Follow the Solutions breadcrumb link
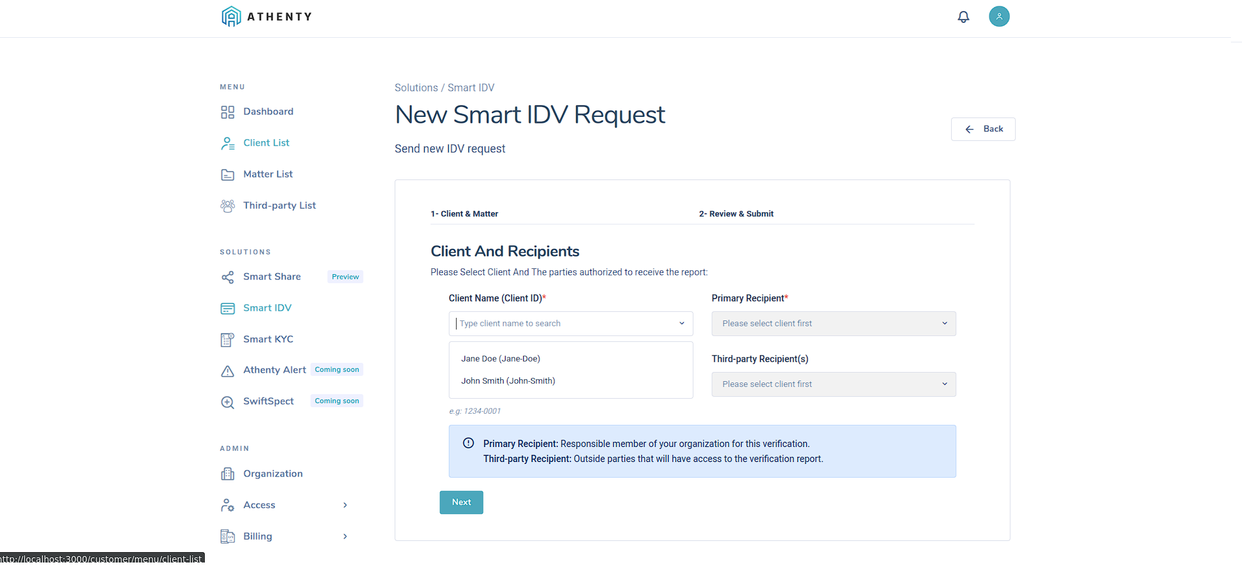 point(416,88)
